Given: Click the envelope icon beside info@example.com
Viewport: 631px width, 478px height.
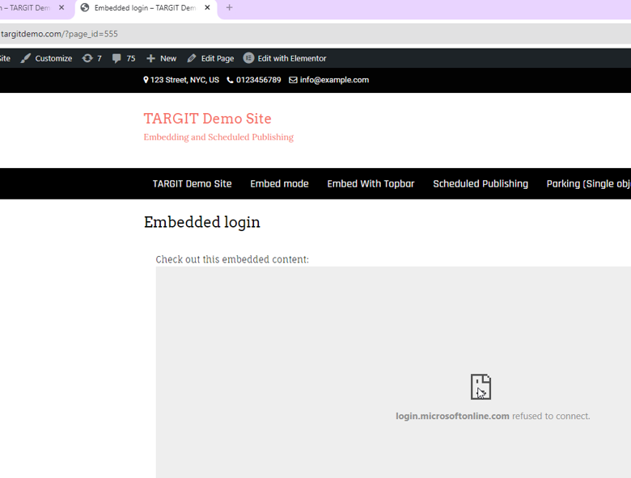Looking at the screenshot, I should (293, 80).
